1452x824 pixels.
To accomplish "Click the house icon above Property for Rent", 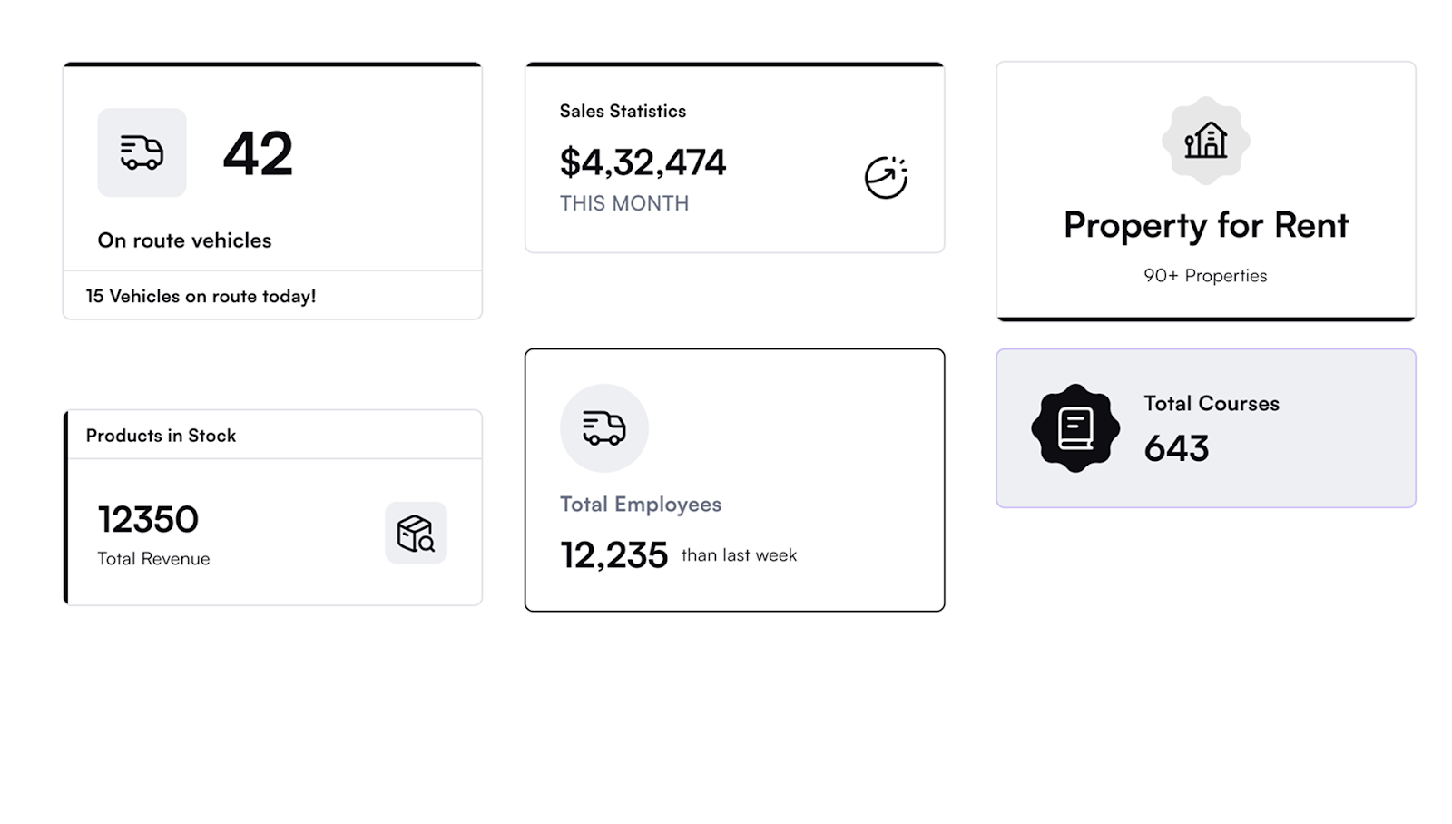I will pyautogui.click(x=1205, y=142).
